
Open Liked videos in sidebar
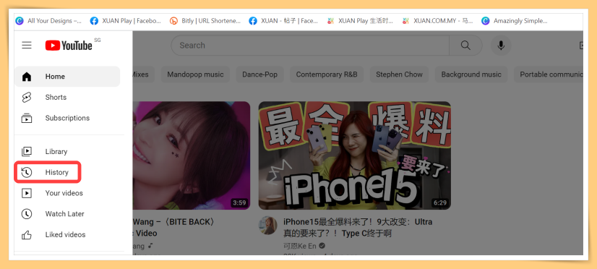[67, 235]
